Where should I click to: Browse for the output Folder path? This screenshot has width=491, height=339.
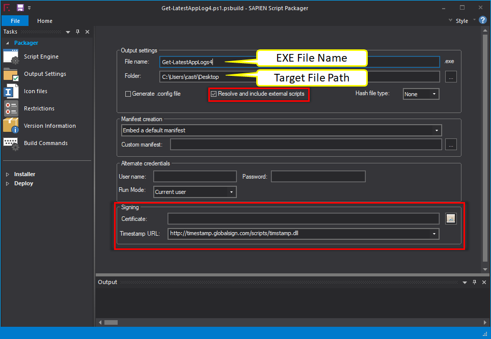451,77
